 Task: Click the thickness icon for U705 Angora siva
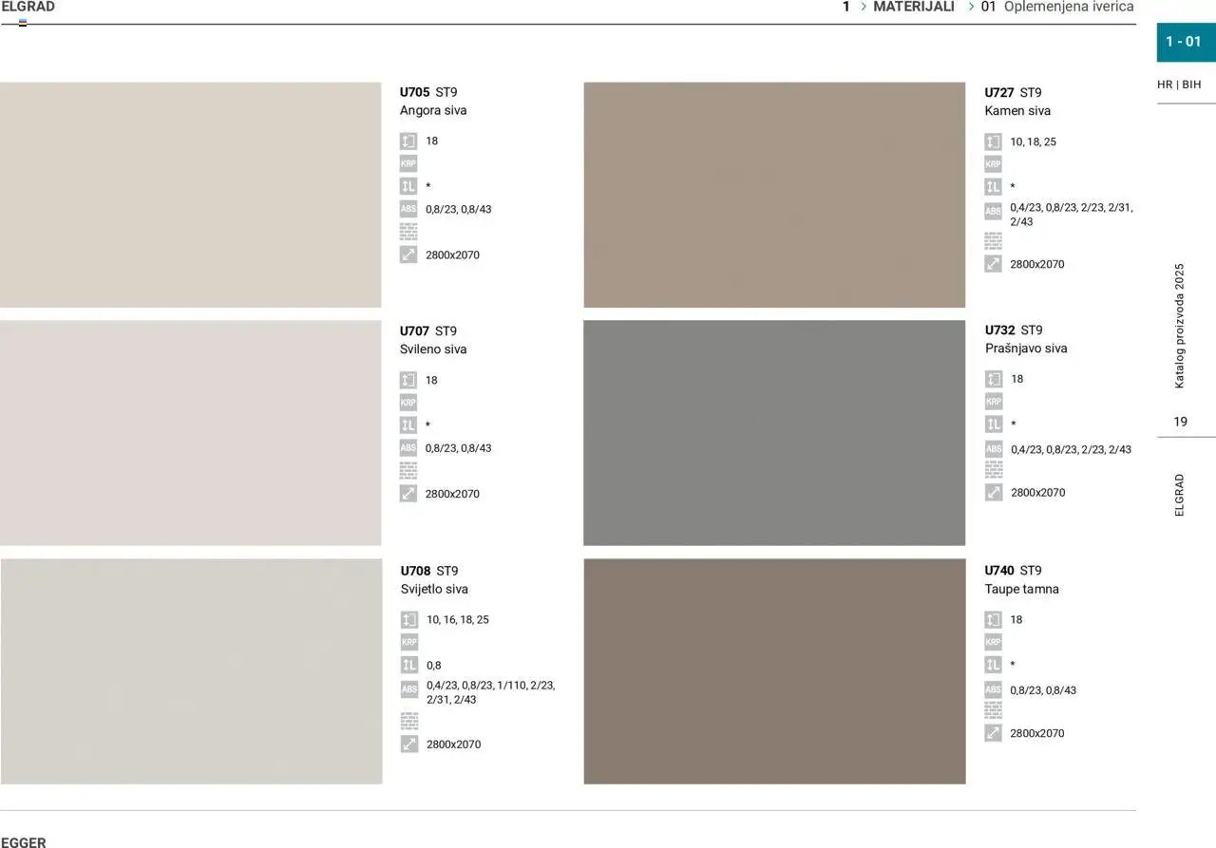tap(408, 141)
